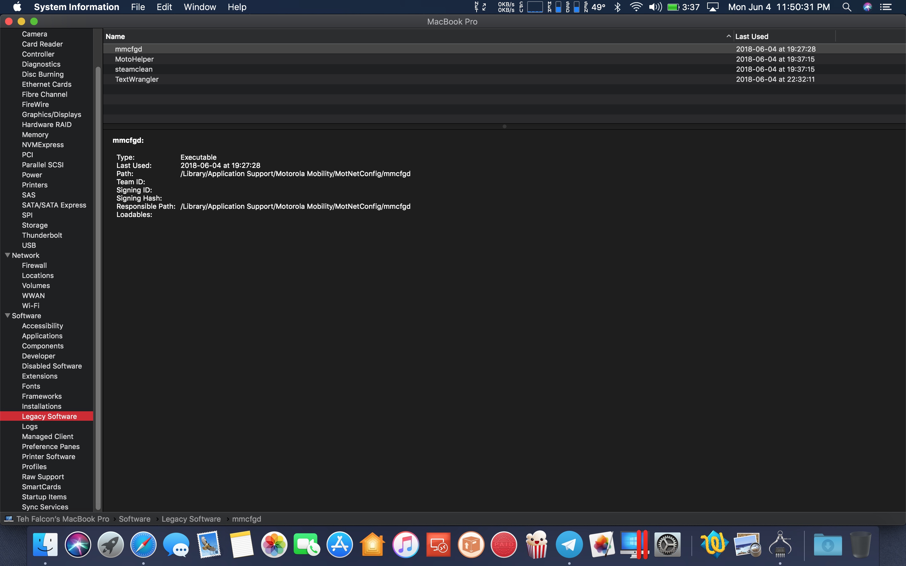This screenshot has height=566, width=906.
Task: Open Photos from the Dock
Action: 274,545
